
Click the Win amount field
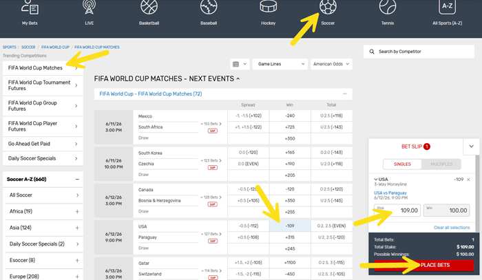click(x=447, y=211)
